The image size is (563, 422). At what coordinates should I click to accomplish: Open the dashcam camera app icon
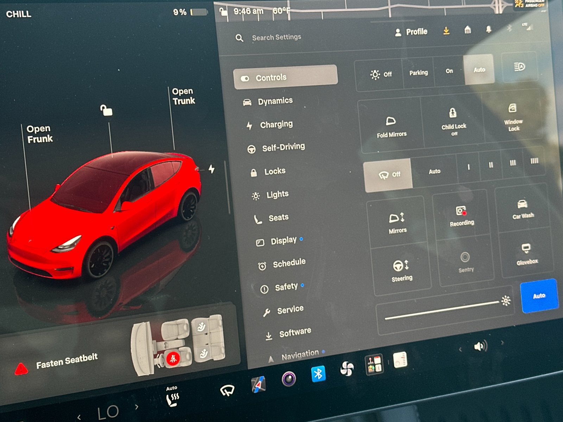click(x=289, y=378)
